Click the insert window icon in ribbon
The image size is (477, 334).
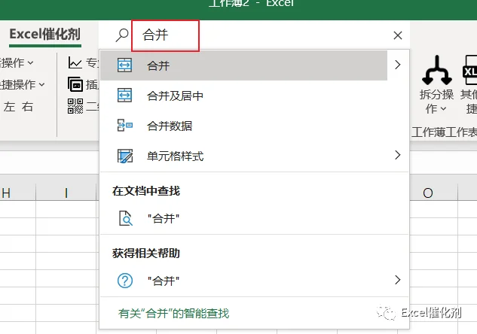pos(75,84)
